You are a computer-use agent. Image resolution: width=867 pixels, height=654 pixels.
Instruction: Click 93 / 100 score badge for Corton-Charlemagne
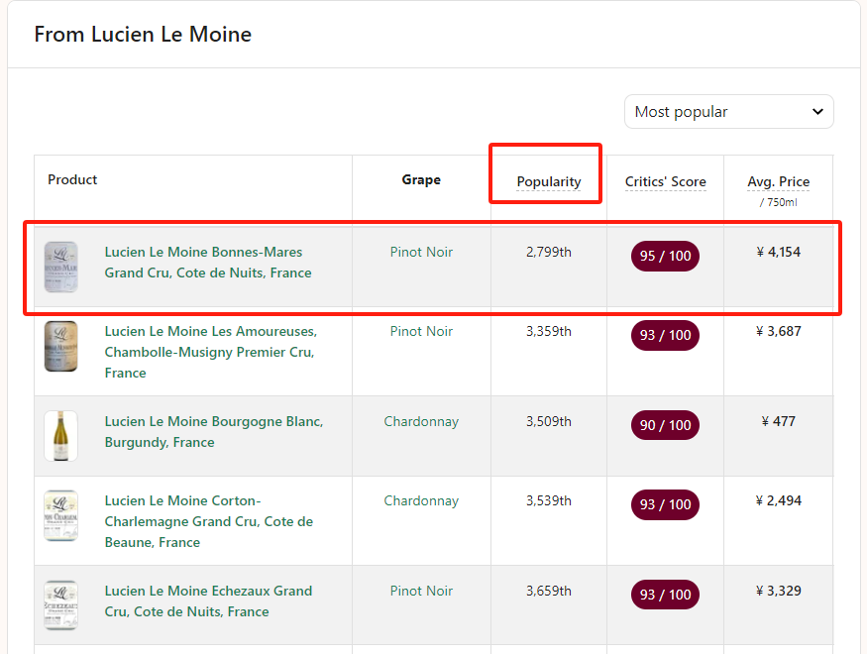(x=665, y=504)
